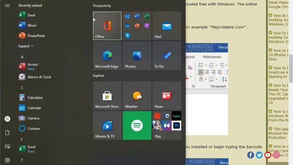Screen dimensions: 293x165
Task: Click the letter C group header
Action: point(22,88)
